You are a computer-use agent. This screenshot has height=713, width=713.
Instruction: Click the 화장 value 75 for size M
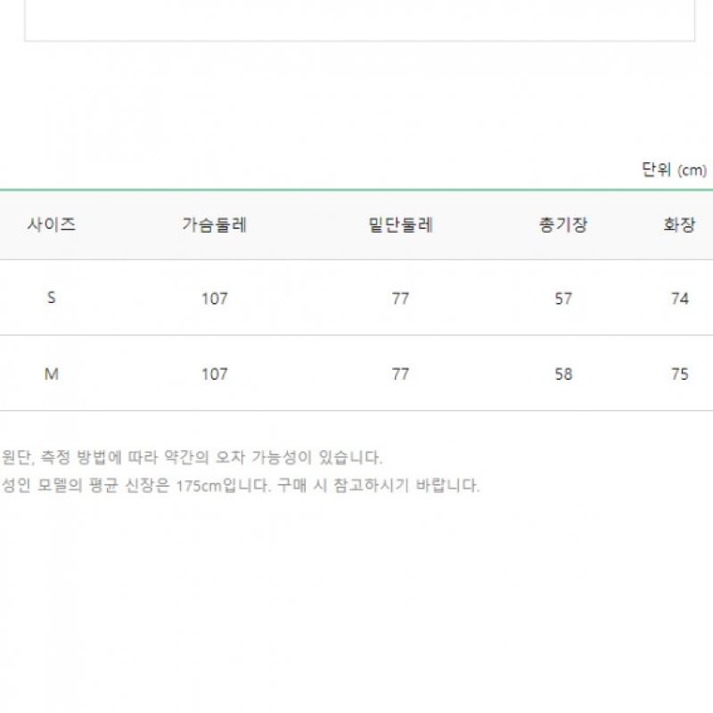coord(680,374)
